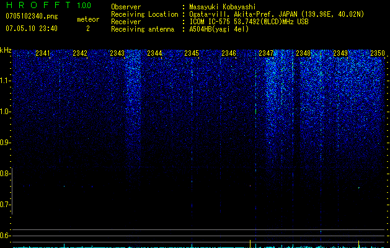Click the 2345 time marker

[192, 53]
